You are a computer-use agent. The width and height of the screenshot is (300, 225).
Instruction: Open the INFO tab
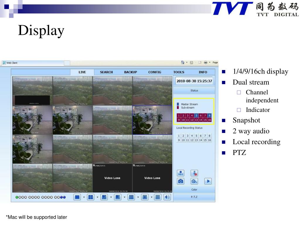[x=203, y=72]
